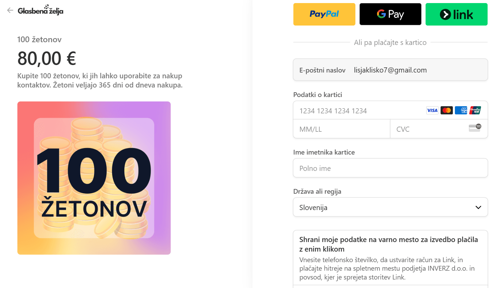Click the CVC input field
Screen dimensions: 491x288
coord(429,129)
